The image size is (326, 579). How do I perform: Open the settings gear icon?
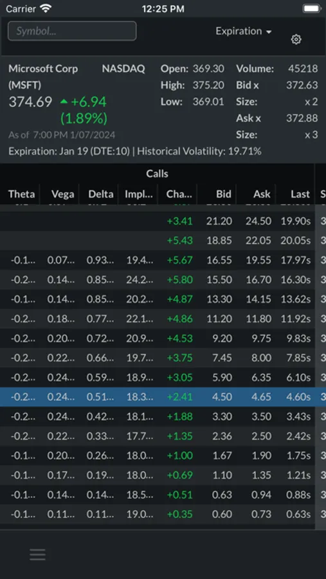click(x=296, y=39)
